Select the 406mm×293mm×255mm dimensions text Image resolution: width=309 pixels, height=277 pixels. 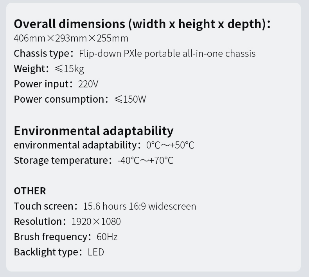[71, 38]
